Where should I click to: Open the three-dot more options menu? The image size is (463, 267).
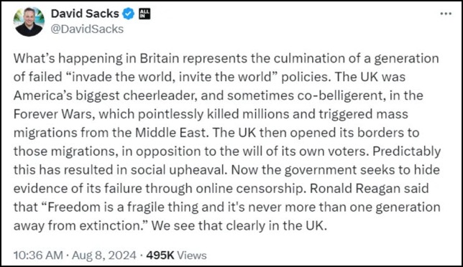[x=446, y=14]
